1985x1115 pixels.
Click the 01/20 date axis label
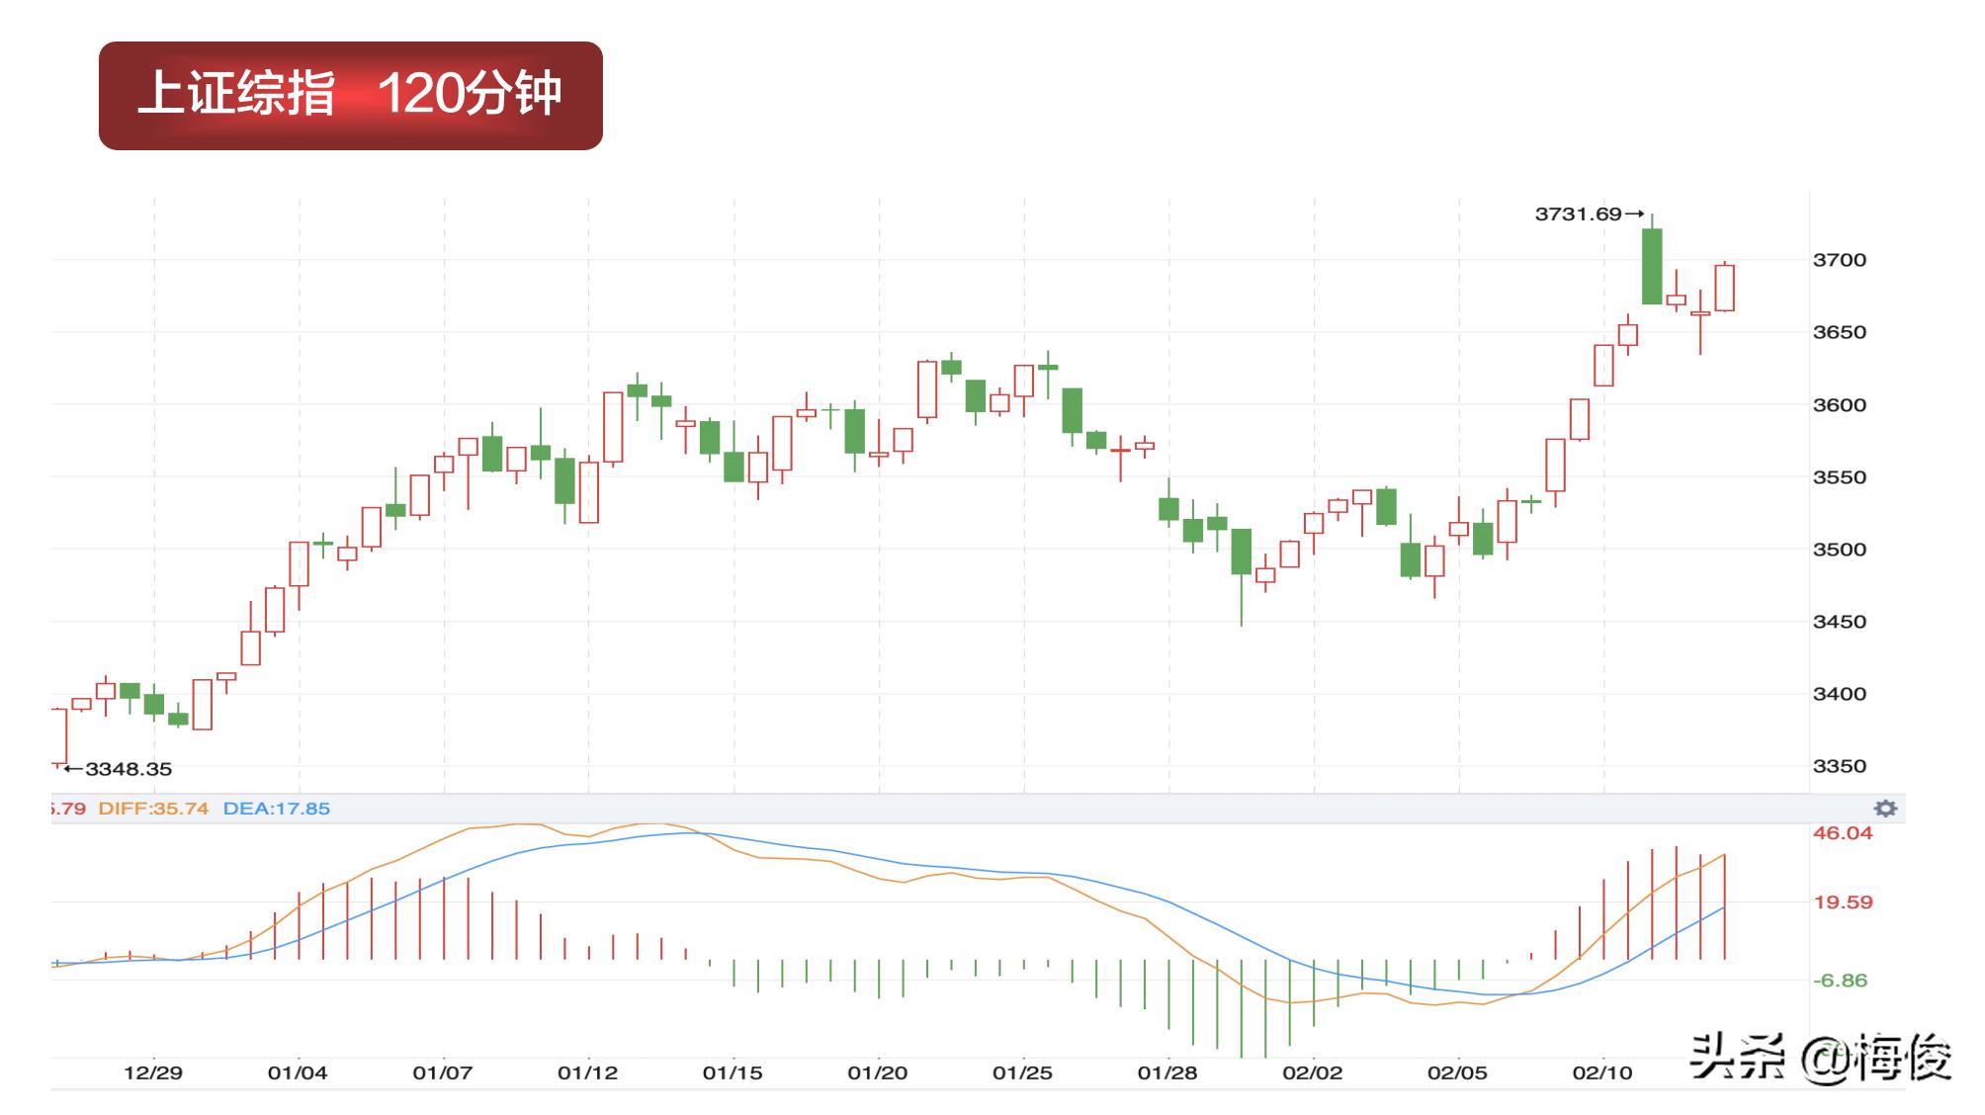pyautogui.click(x=878, y=1072)
